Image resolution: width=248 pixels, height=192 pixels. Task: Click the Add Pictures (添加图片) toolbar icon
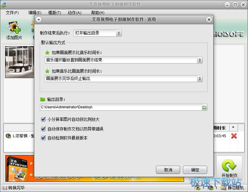tap(14, 27)
